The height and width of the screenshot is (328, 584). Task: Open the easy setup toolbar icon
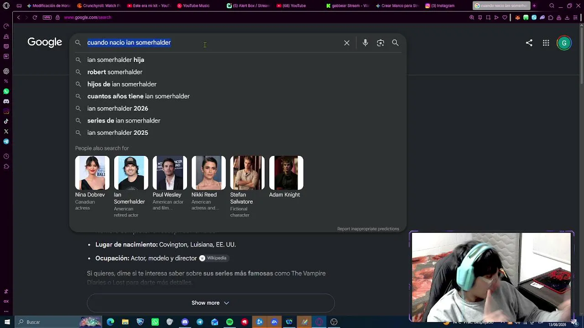tap(575, 17)
